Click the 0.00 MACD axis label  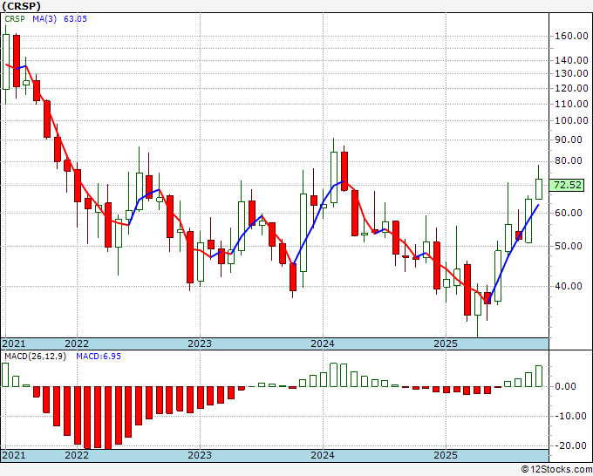[x=566, y=386]
